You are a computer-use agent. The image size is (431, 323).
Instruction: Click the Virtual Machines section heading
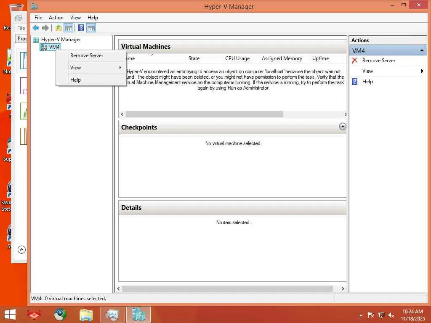(146, 47)
